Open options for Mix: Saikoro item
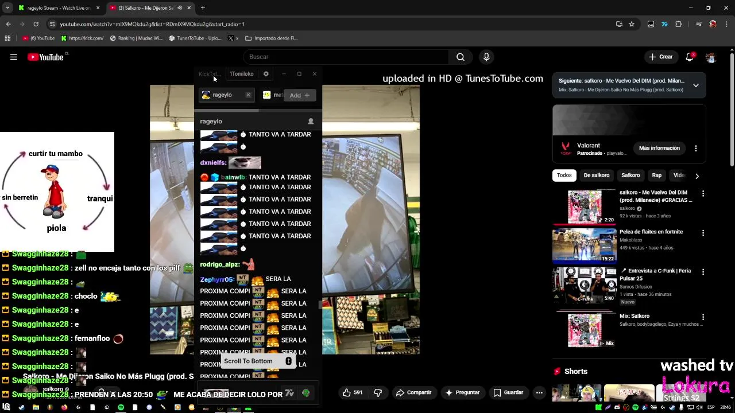Screen dimensions: 735x413 pyautogui.click(x=703, y=317)
